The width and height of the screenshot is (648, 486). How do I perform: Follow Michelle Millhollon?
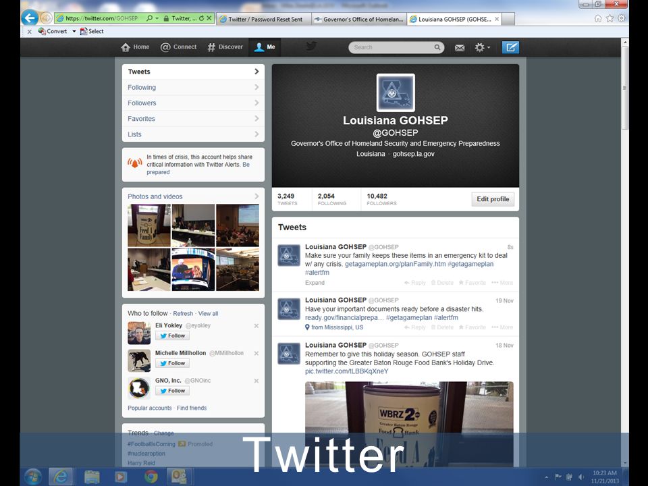172,363
